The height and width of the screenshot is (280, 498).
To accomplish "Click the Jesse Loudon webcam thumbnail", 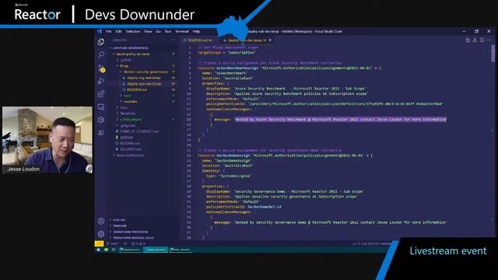I will pos(47,140).
